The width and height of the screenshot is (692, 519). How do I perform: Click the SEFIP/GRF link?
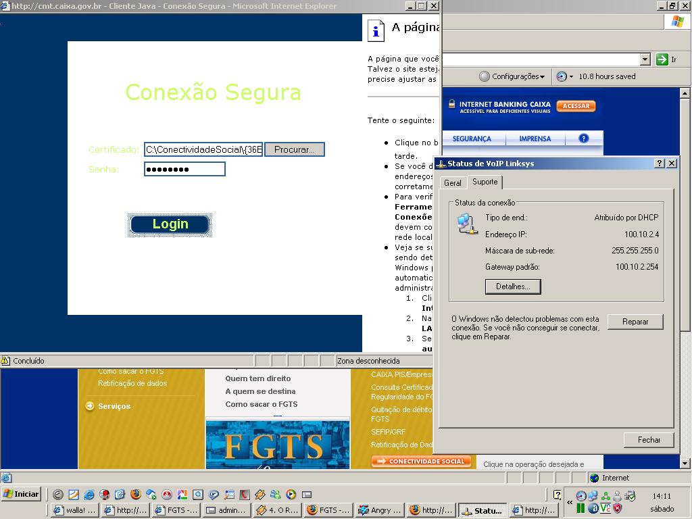coord(388,432)
